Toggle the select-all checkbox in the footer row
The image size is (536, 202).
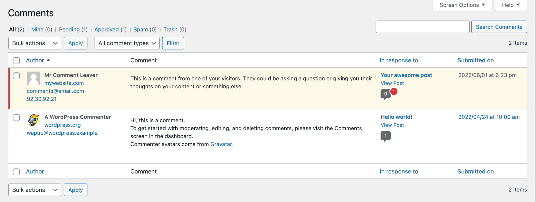[17, 172]
